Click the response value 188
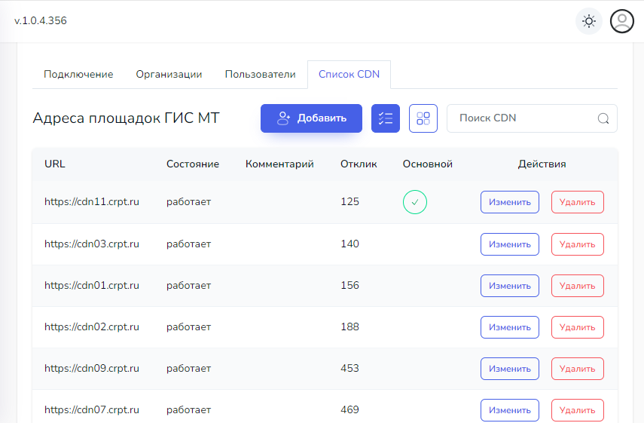The image size is (644, 423). click(x=350, y=327)
